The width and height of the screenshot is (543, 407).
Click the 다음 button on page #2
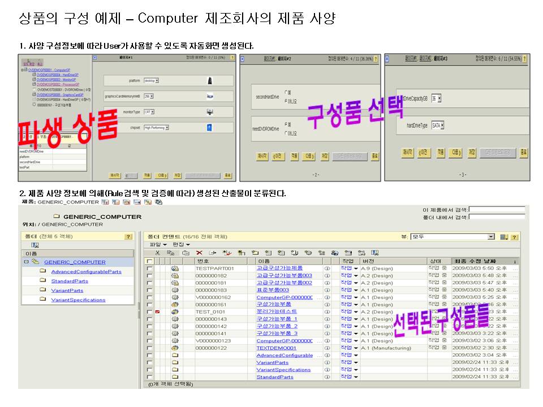[x=309, y=157]
